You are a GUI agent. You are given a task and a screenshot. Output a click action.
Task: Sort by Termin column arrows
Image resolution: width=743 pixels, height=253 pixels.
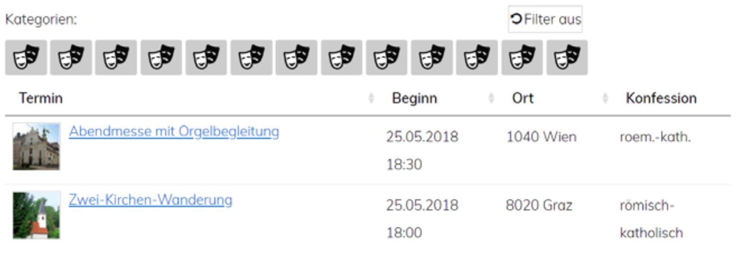371,98
